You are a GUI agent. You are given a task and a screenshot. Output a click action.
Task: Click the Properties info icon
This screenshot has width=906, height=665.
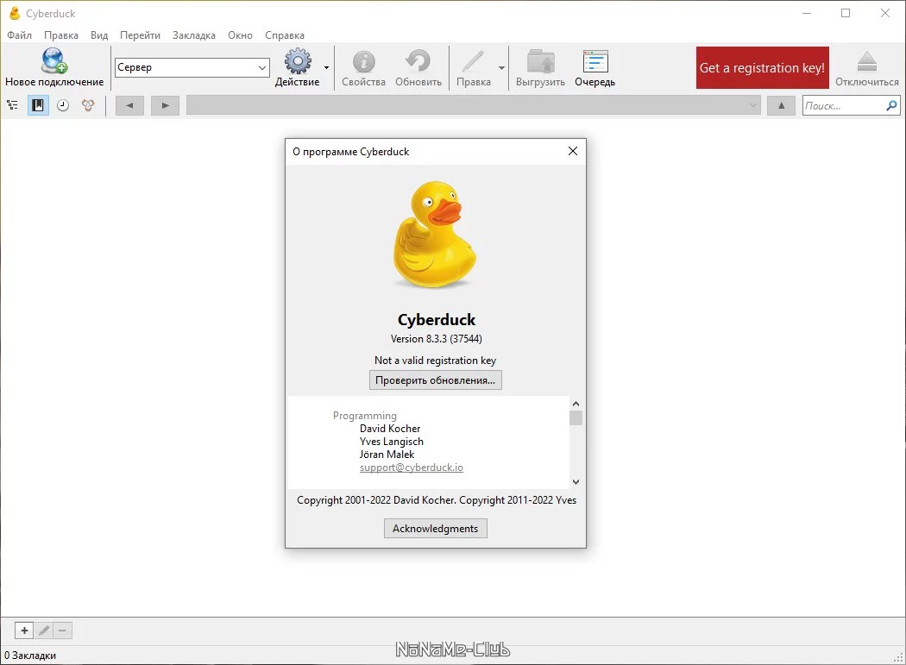point(363,61)
